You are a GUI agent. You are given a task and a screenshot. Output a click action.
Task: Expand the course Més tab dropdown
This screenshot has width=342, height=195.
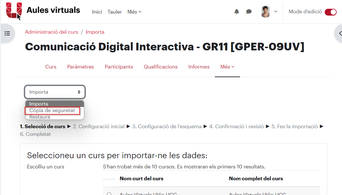[x=227, y=67]
